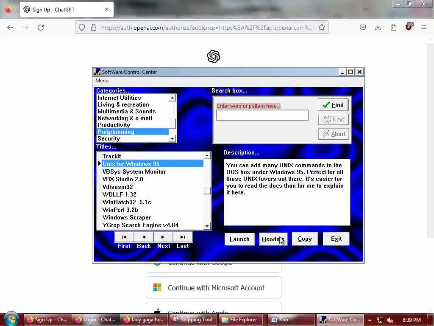Click the description text box

(x=287, y=192)
